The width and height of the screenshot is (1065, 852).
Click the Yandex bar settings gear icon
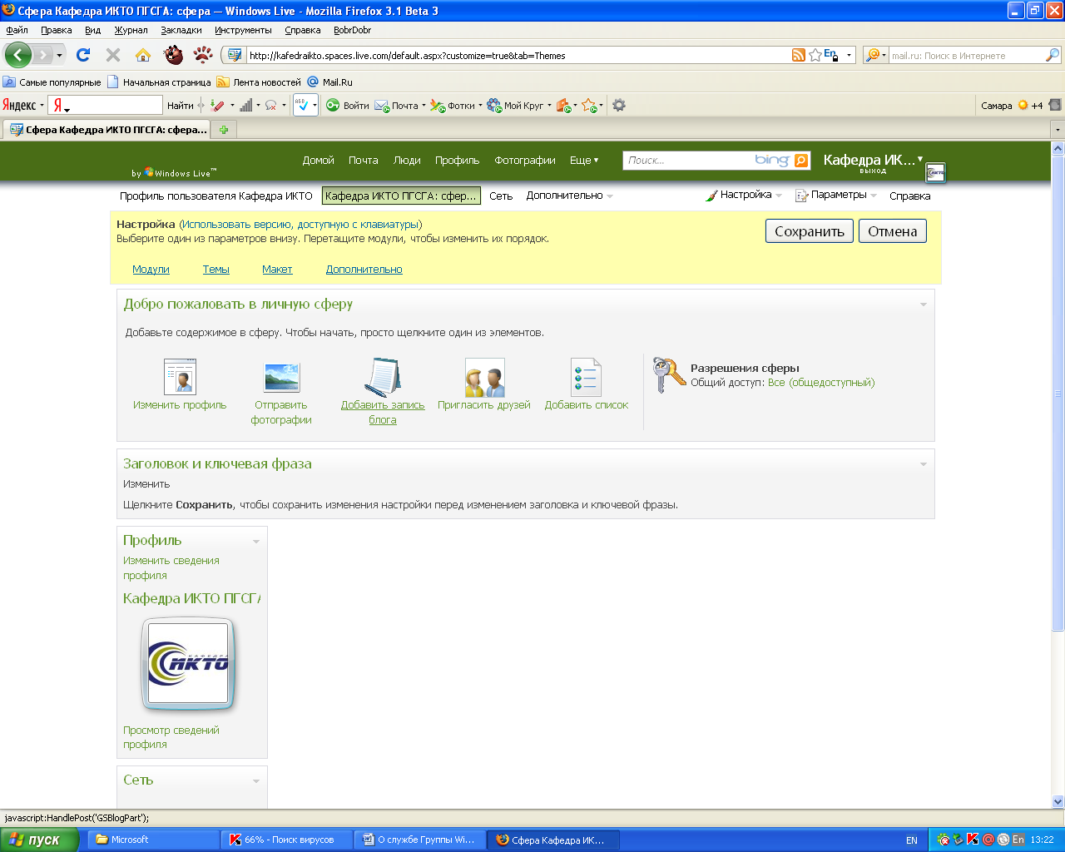point(618,105)
